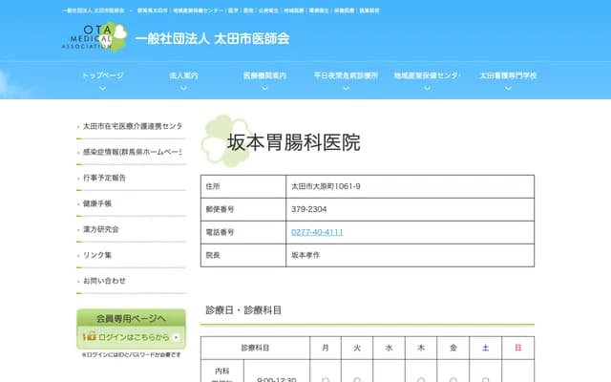Expand chevron under 医療機関案内
The height and width of the screenshot is (382, 611).
click(264, 87)
